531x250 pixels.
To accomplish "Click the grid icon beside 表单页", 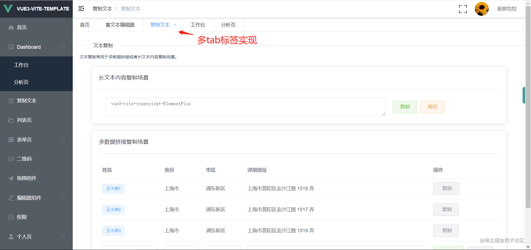I will (x=11, y=140).
